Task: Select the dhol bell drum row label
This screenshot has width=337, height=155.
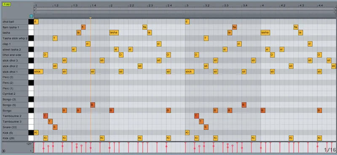Action: coord(15,22)
